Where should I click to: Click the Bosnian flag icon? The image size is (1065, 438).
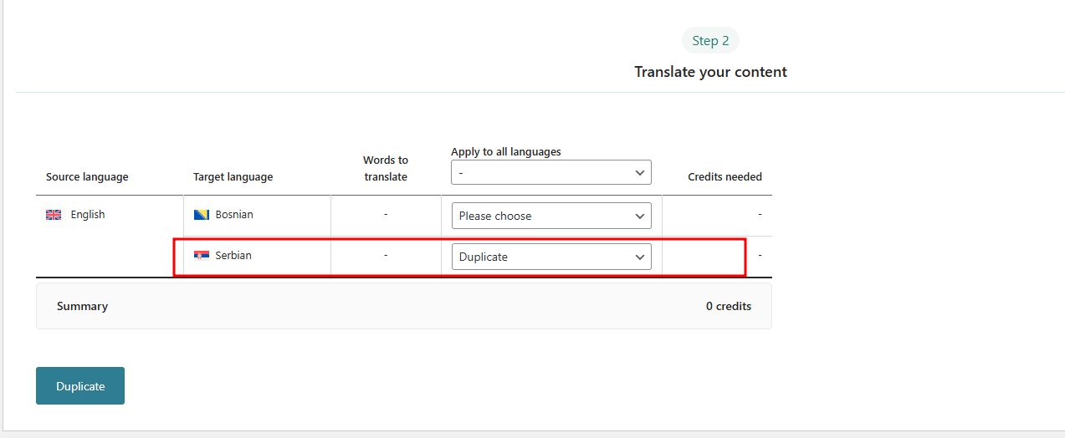(201, 215)
